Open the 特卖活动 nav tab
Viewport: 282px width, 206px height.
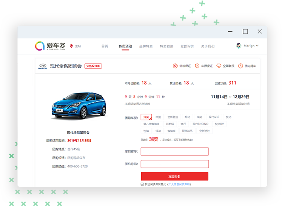pyautogui.click(x=125, y=46)
